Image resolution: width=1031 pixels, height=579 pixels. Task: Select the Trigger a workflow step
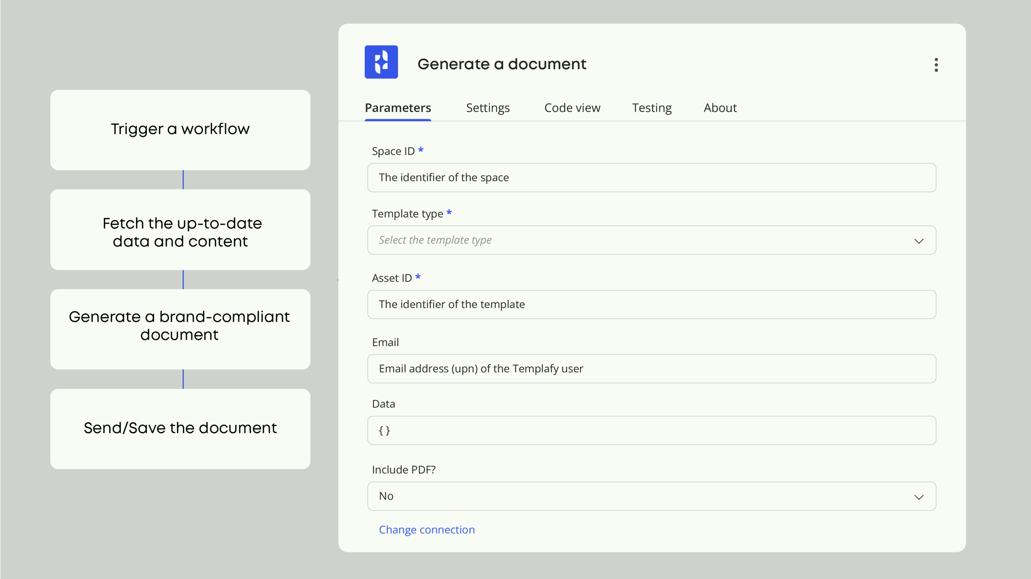point(180,130)
